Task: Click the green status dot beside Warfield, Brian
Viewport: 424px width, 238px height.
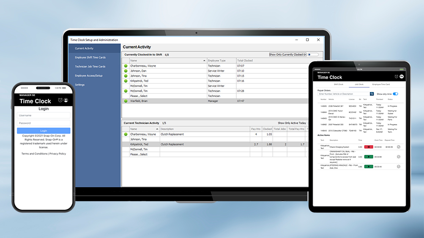Action: click(x=126, y=101)
